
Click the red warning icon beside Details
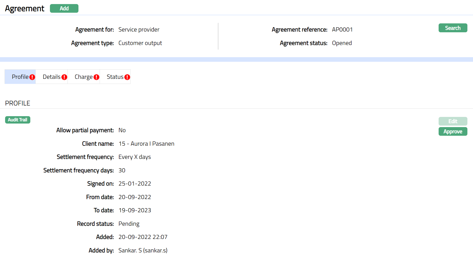[x=64, y=77]
